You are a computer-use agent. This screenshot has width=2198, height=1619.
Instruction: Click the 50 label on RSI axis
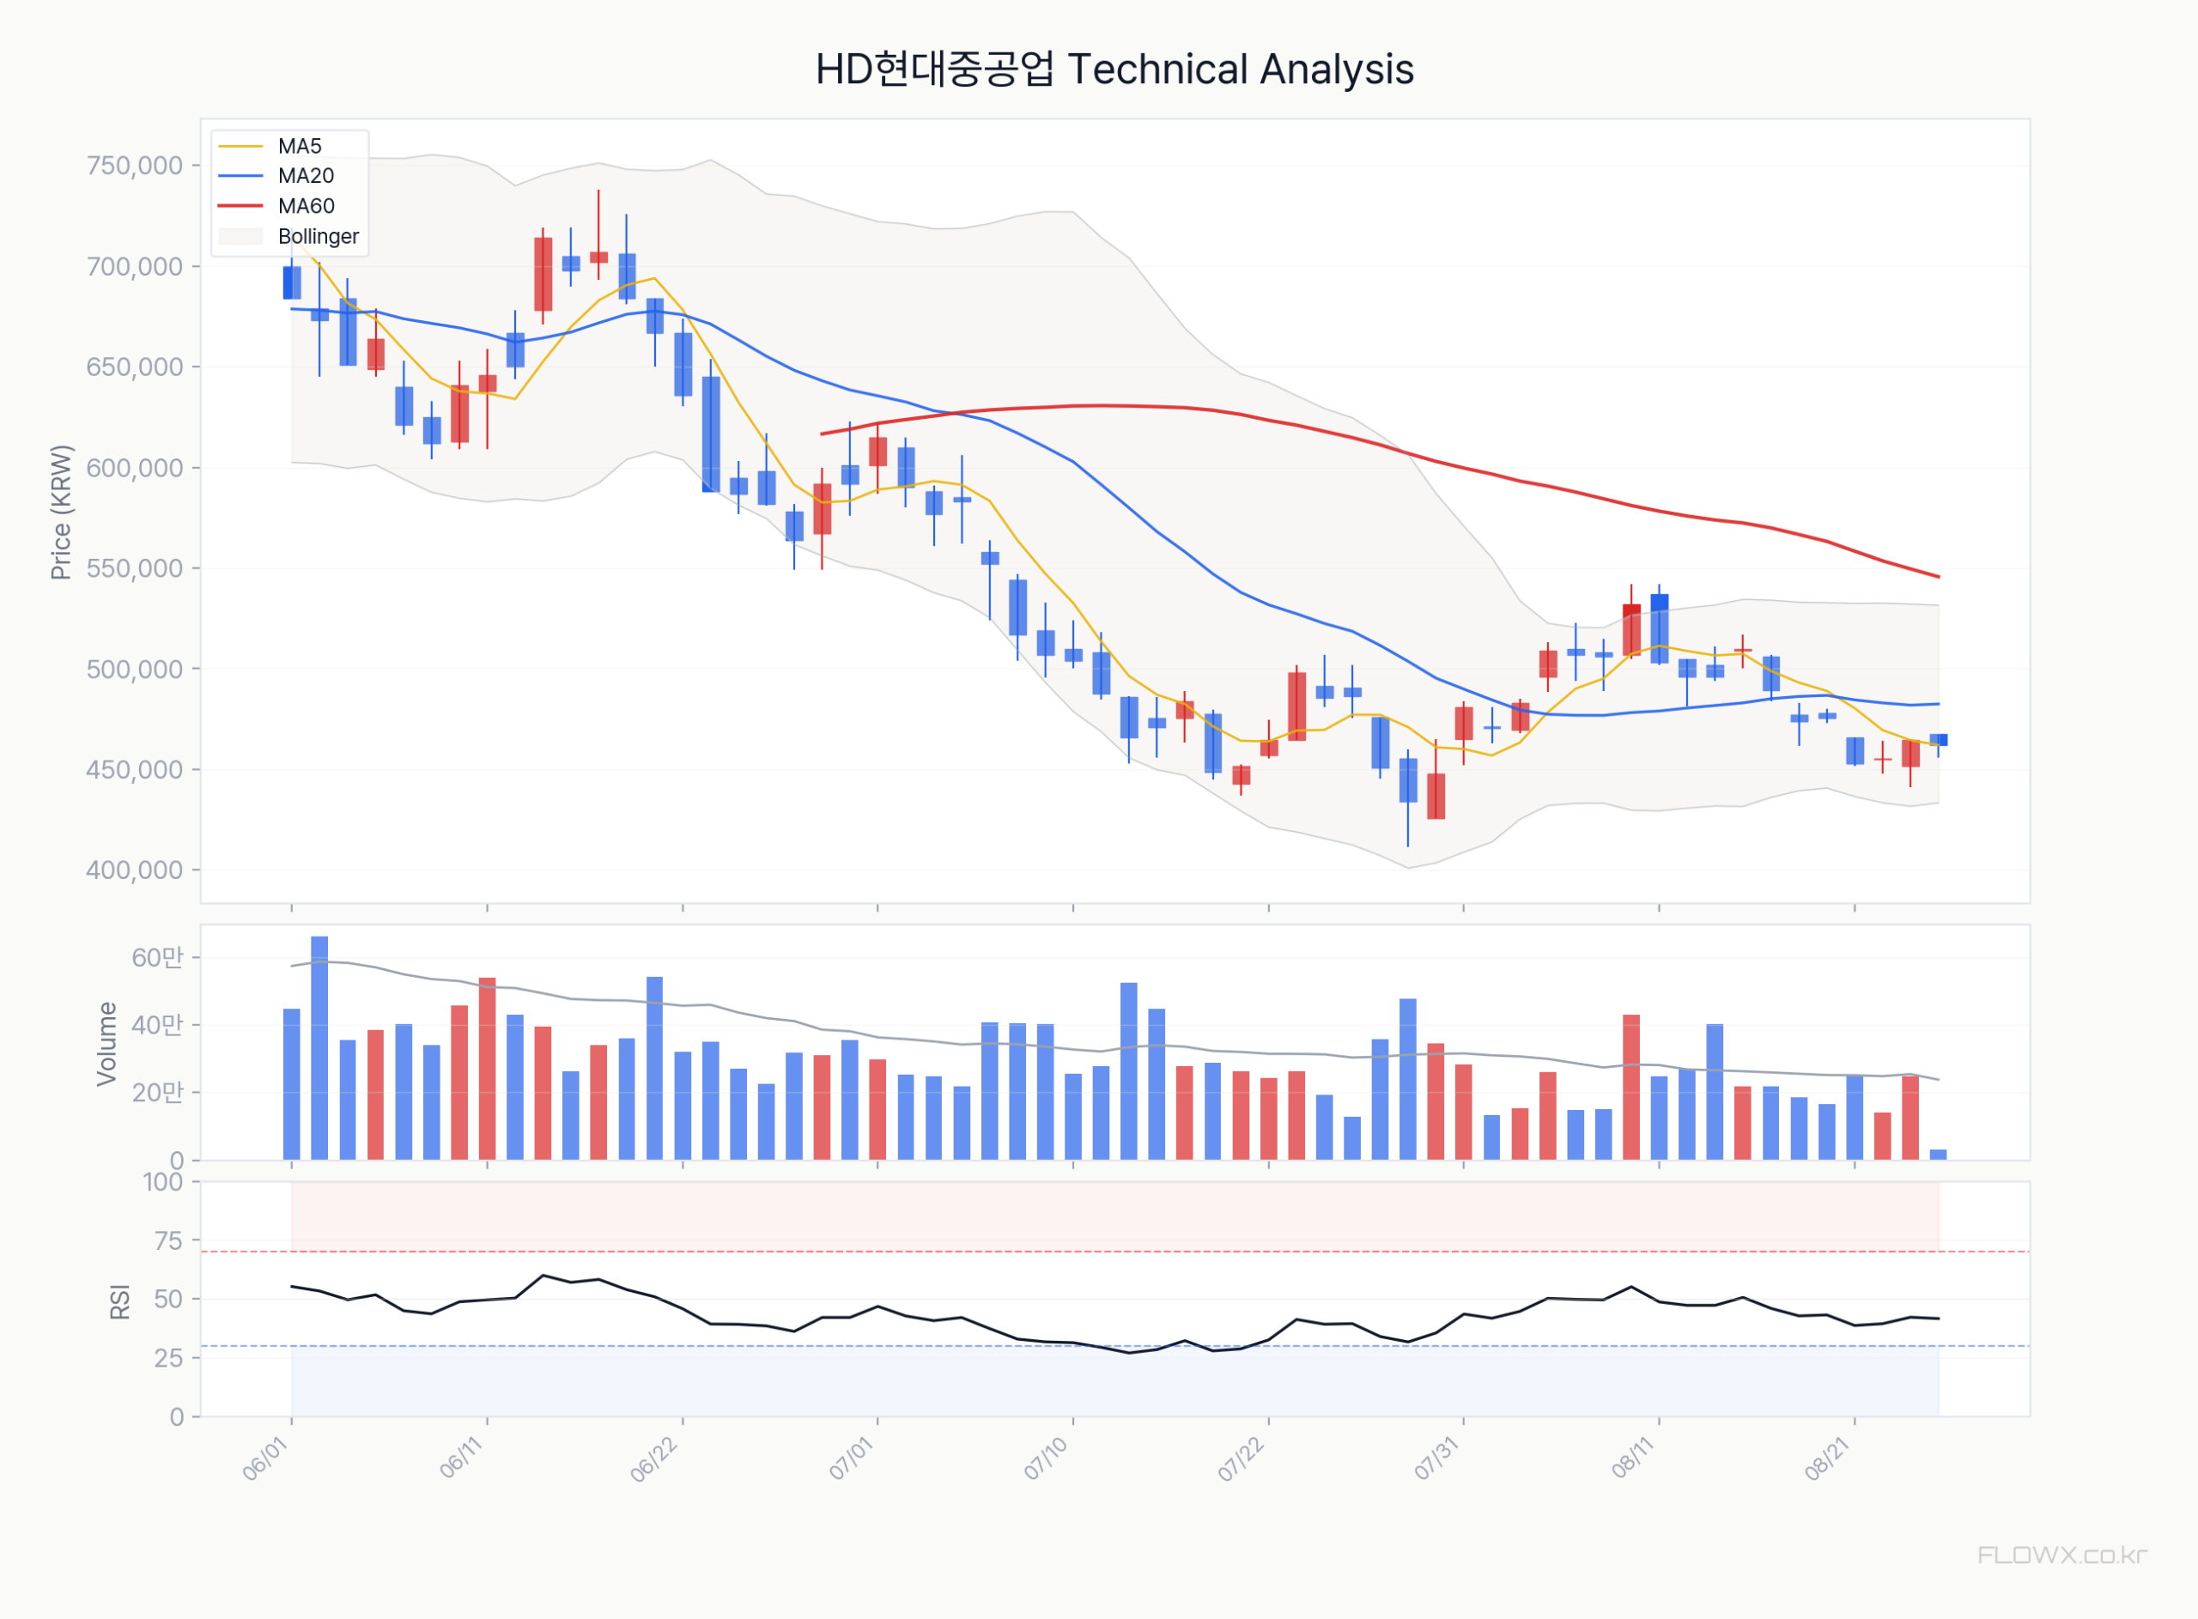168,1300
